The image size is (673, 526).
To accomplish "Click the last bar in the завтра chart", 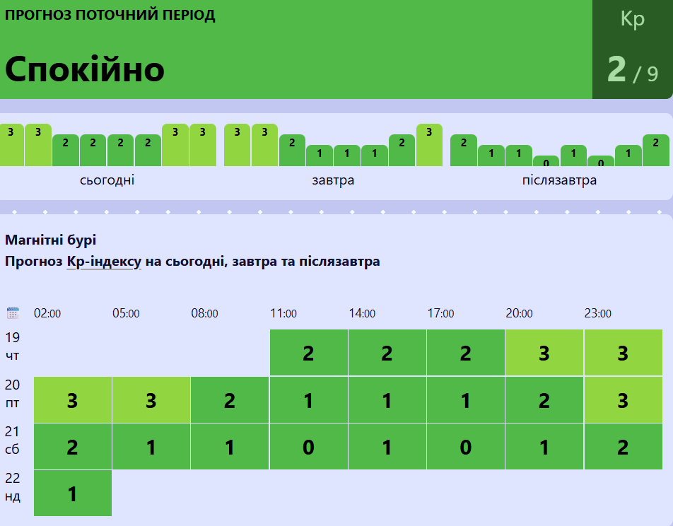I will pyautogui.click(x=429, y=146).
